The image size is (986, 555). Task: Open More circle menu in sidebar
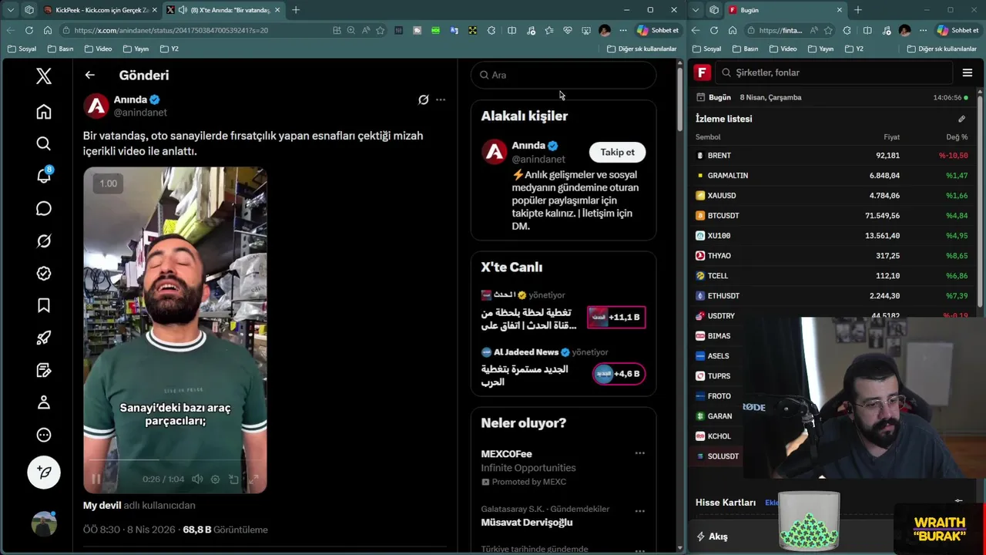[44, 435]
